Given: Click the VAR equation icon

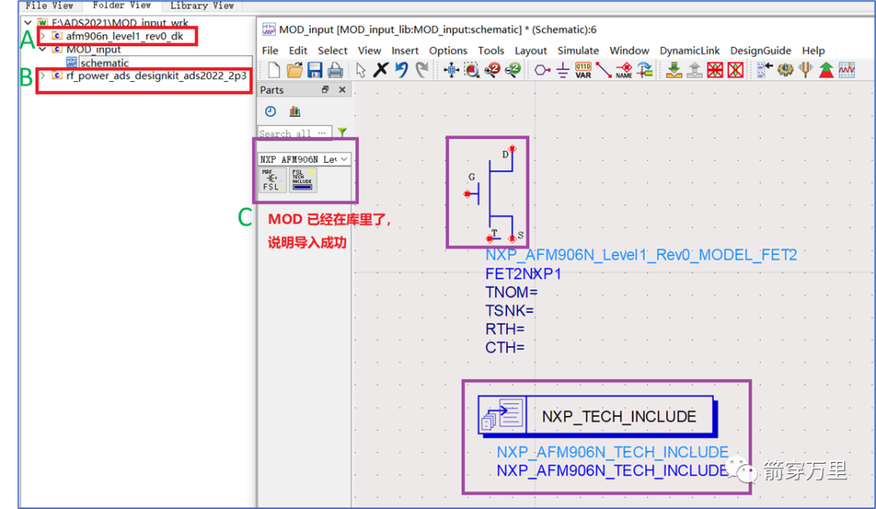Looking at the screenshot, I should coord(583,71).
